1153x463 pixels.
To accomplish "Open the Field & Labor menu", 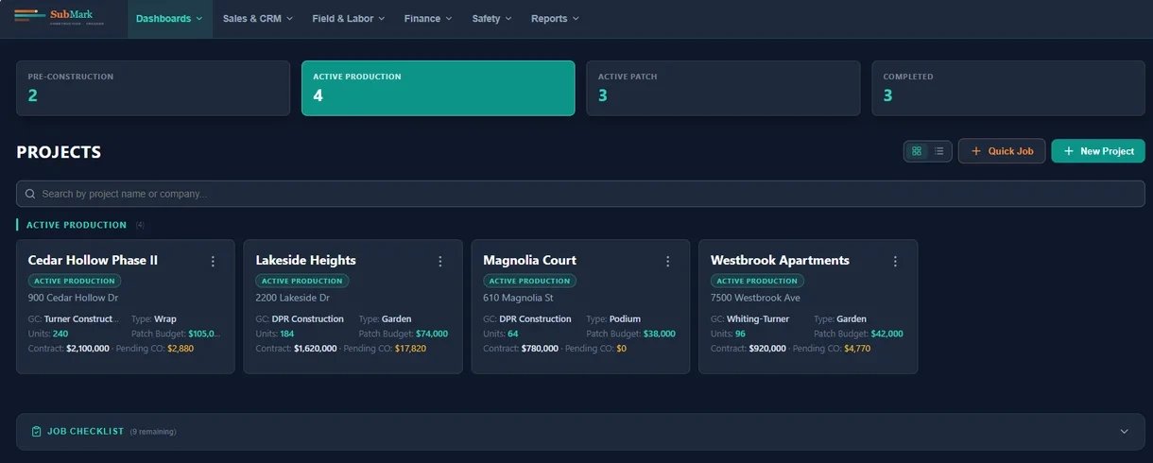I will tap(349, 19).
